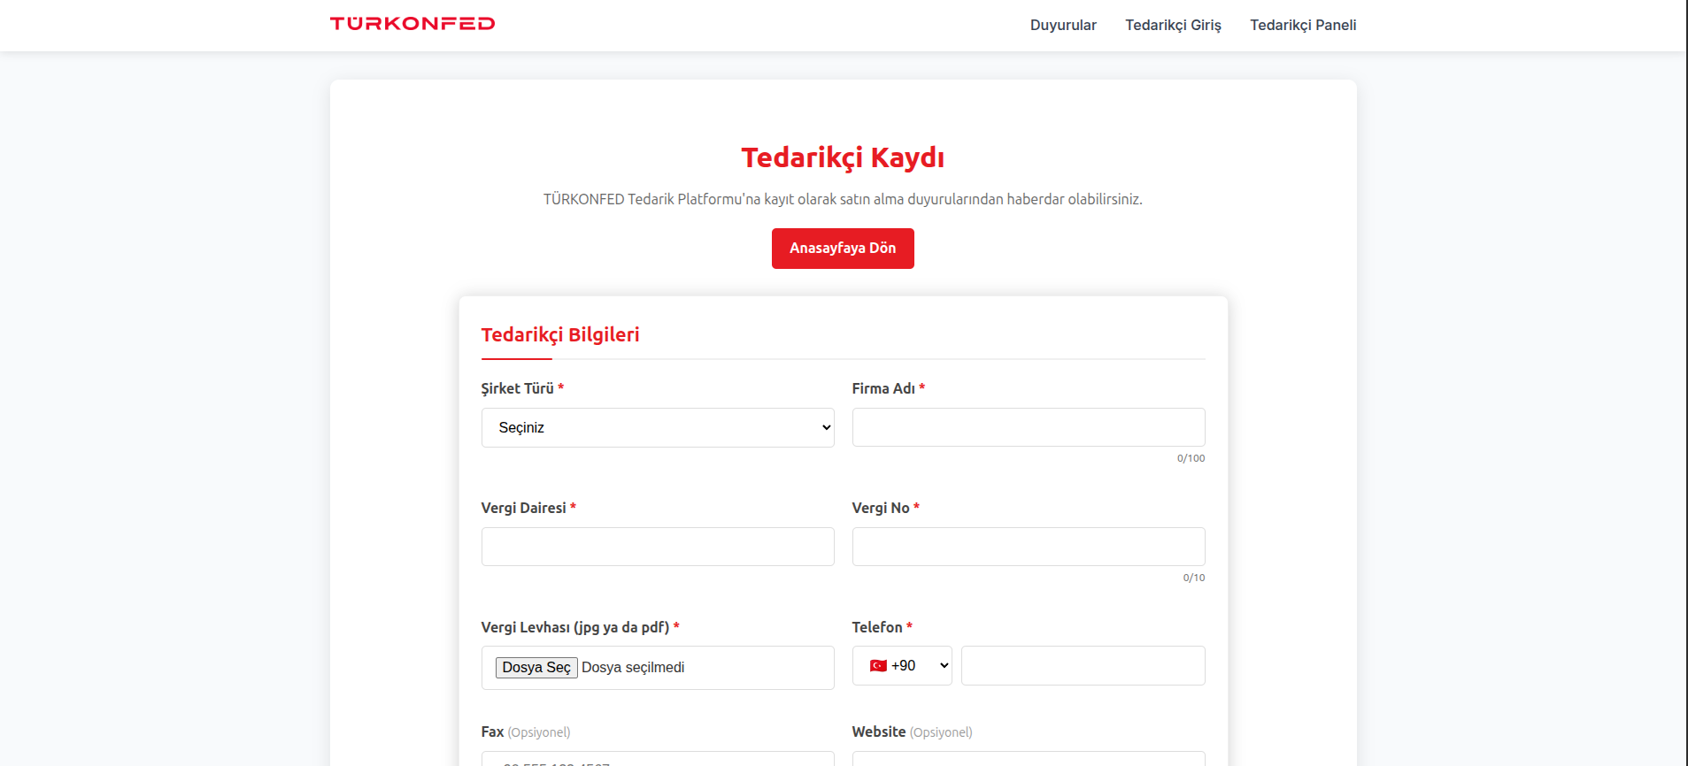Image resolution: width=1688 pixels, height=766 pixels.
Task: Click the Şirket Türü field label
Action: [x=517, y=388]
